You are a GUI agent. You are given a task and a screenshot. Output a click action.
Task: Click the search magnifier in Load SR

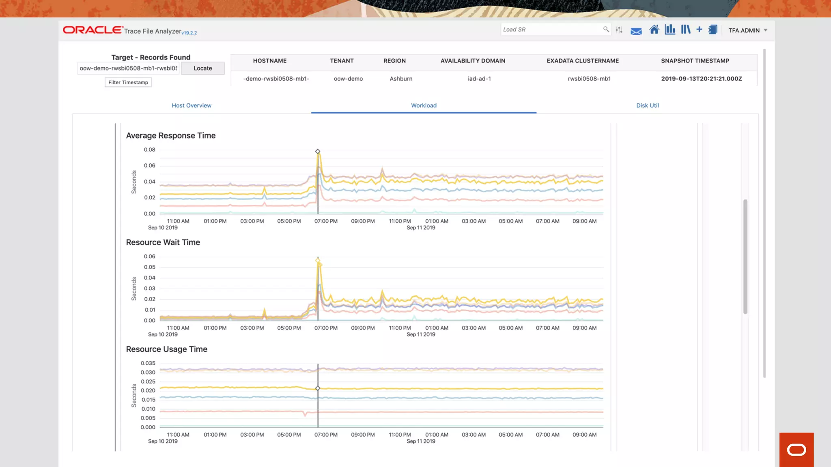606,29
